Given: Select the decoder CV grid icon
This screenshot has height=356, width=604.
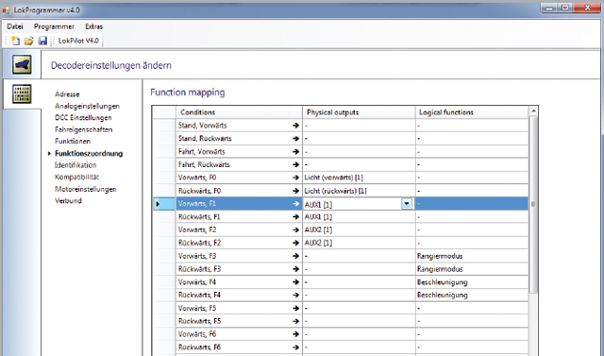Looking at the screenshot, I should (22, 94).
